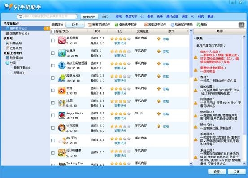Set the star rating for 美图秀秀
Viewport: 248px width, 178px height.
click(120, 39)
